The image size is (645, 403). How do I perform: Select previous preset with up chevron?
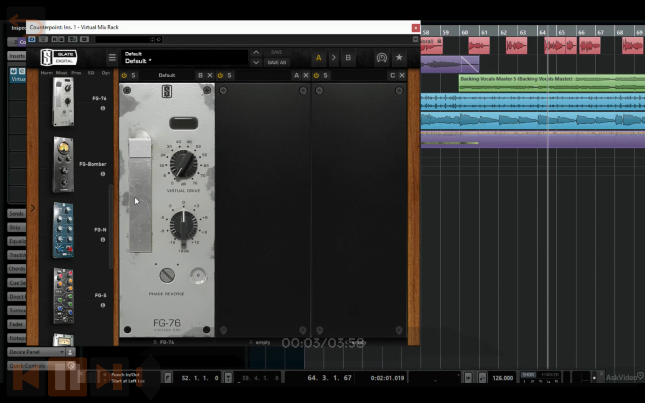[x=256, y=52]
